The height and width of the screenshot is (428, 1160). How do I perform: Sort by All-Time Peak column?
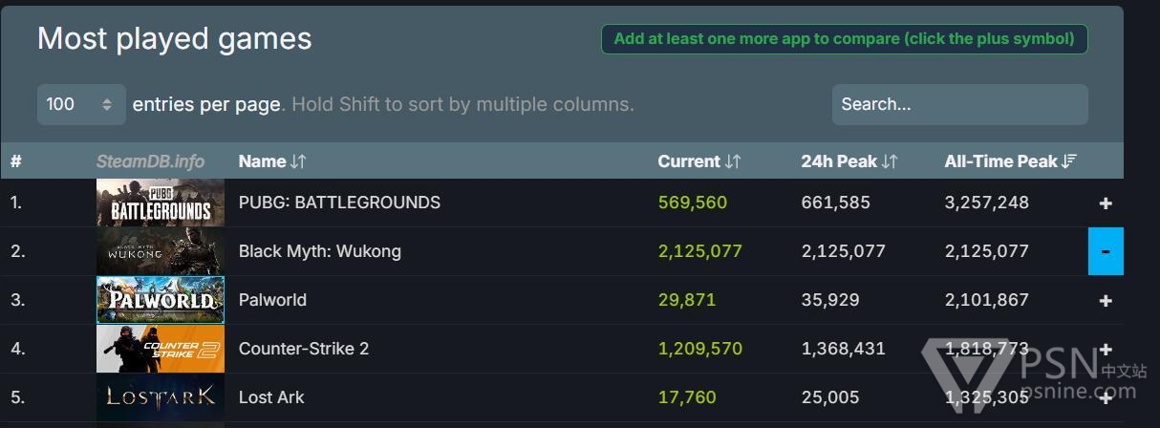tap(1011, 161)
